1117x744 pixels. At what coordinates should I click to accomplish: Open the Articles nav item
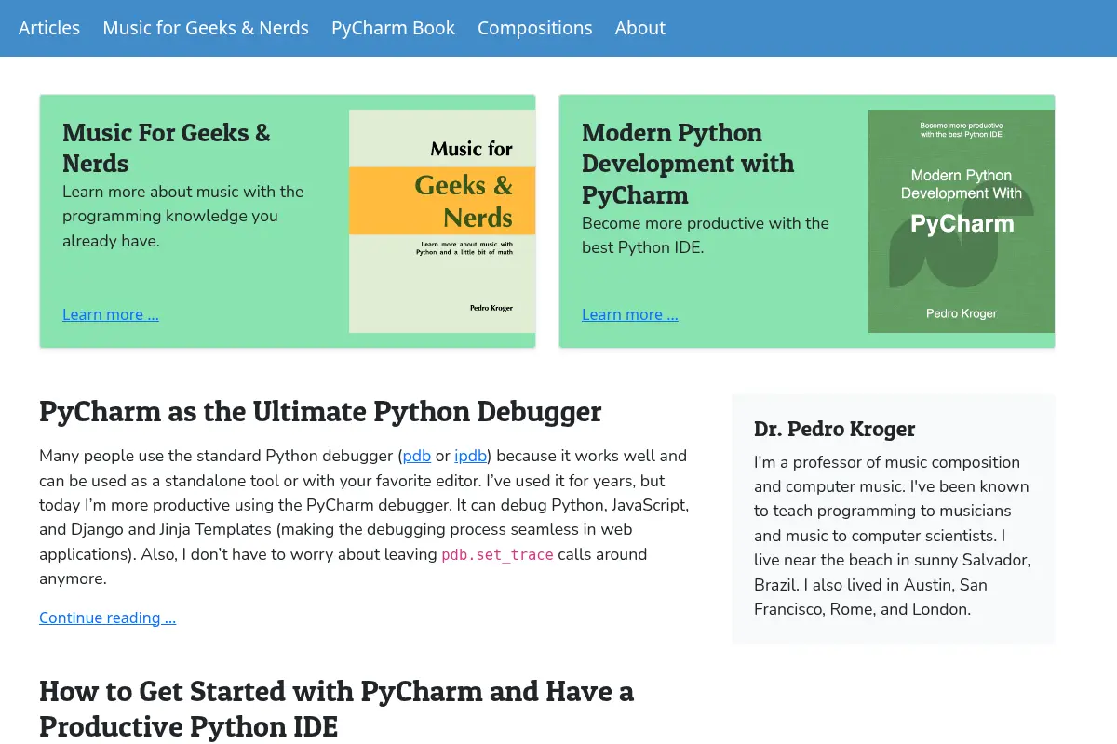coord(49,28)
